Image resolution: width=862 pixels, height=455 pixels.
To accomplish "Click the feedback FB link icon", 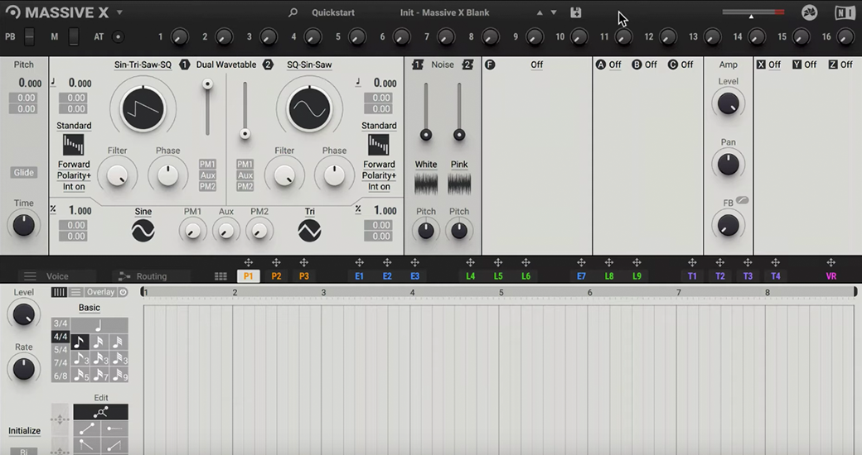I will [742, 200].
